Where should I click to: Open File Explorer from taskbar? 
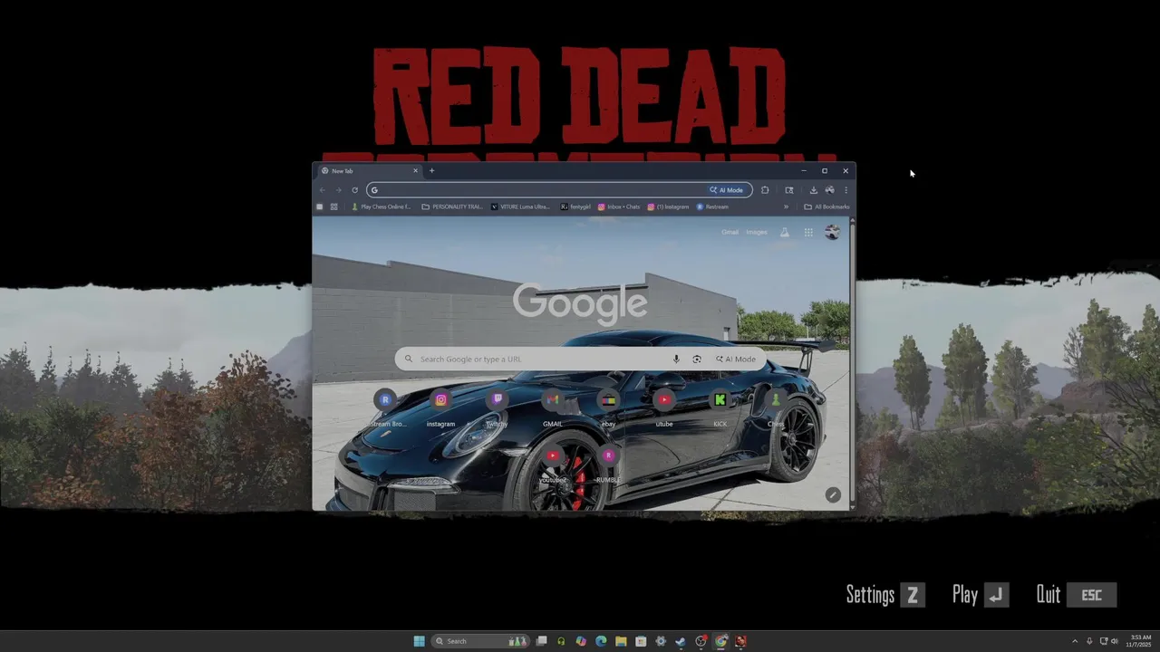621,641
